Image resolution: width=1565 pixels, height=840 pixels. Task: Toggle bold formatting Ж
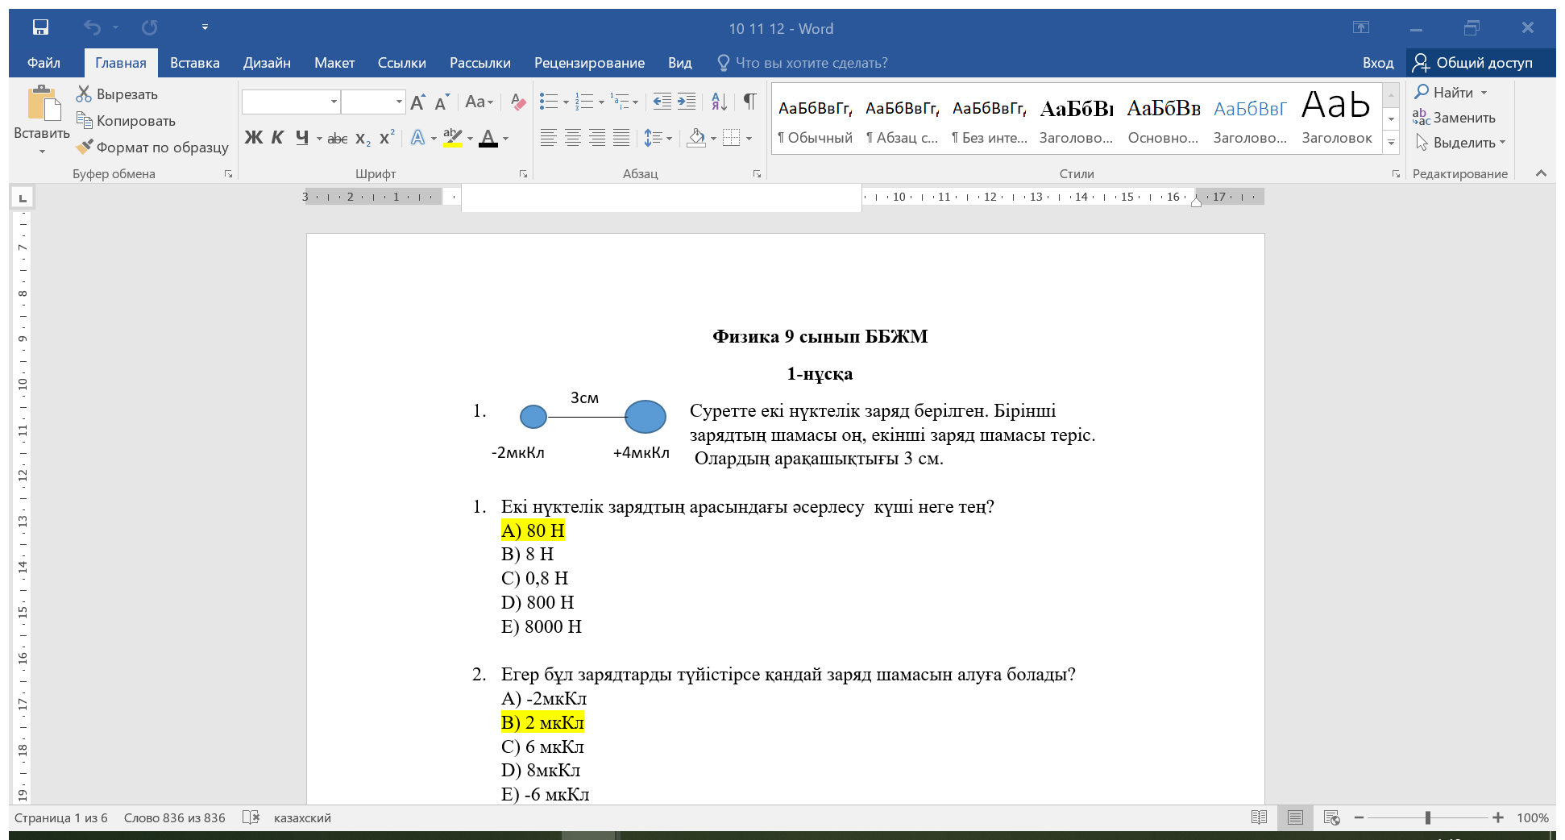click(x=253, y=138)
